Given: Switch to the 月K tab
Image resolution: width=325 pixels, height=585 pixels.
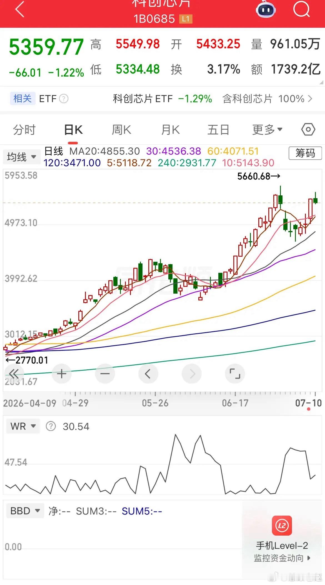Looking at the screenshot, I should (171, 130).
